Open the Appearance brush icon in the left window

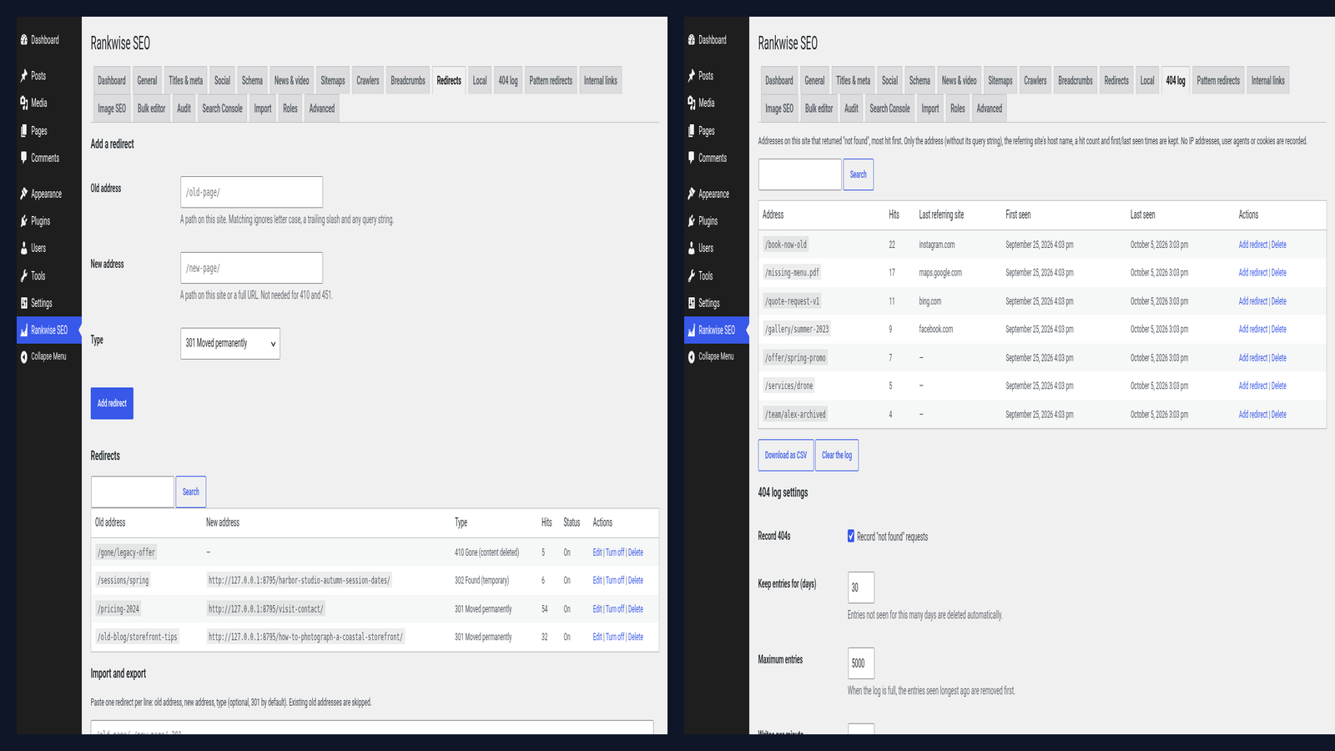coord(24,194)
